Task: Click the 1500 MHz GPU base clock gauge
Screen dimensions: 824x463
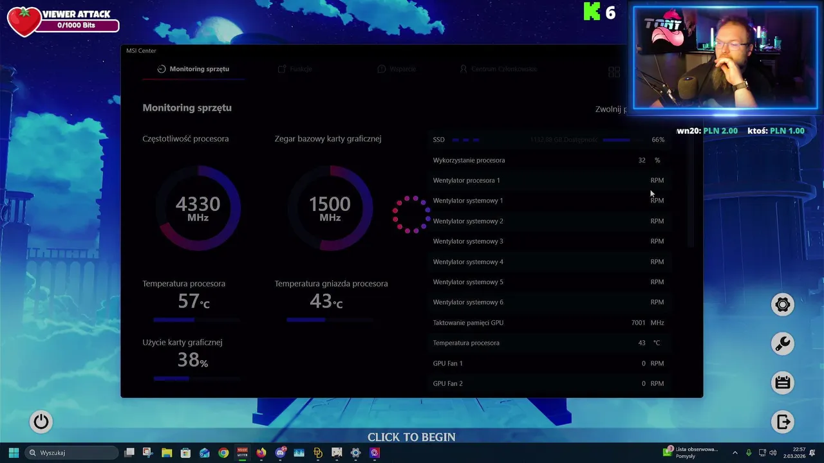Action: pyautogui.click(x=330, y=208)
